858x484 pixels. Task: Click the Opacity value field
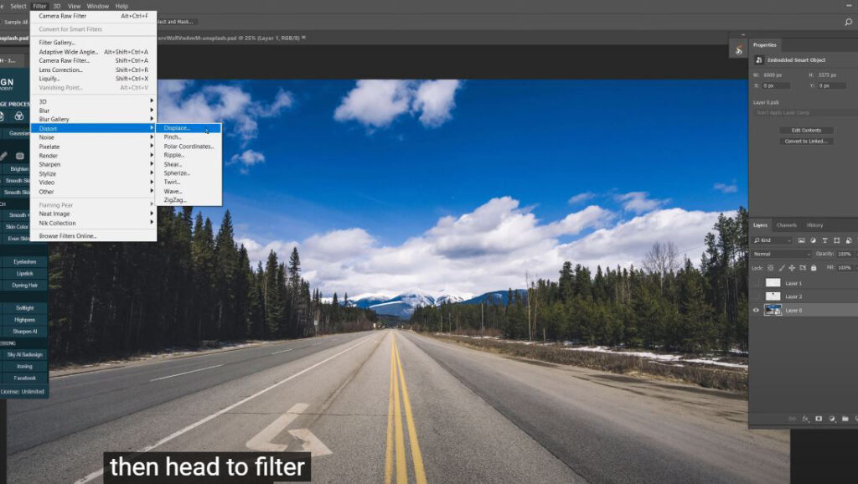click(x=845, y=254)
